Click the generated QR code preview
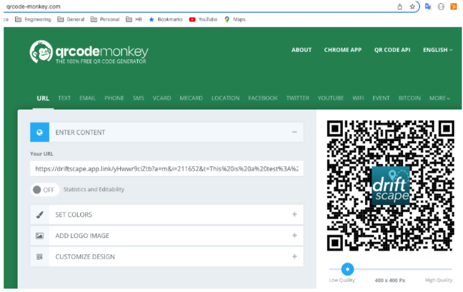Screen dimensions: 463x292 [x=390, y=186]
